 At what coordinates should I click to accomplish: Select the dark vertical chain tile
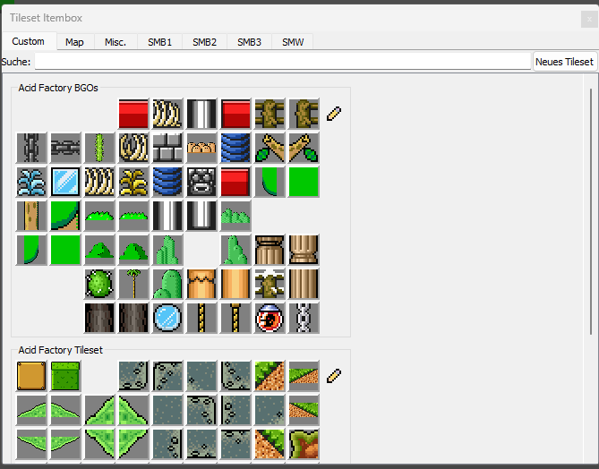point(31,148)
